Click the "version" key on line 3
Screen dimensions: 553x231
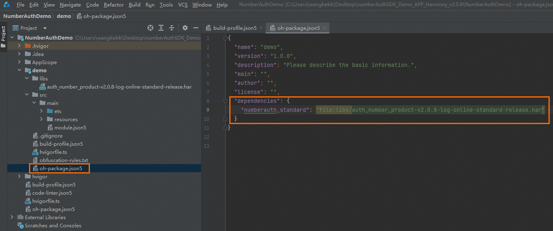click(249, 56)
